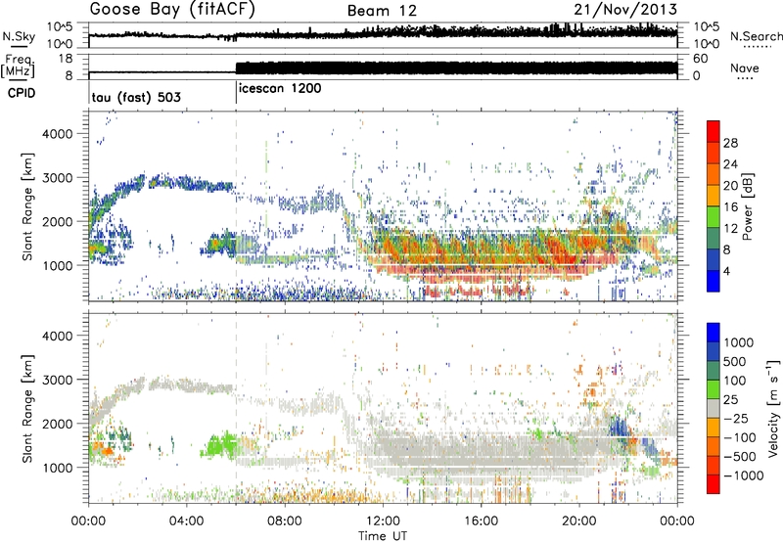Screen dimensions: 783x542
Task: Click the Goose Bay (fitACF) title
Action: [172, 10]
